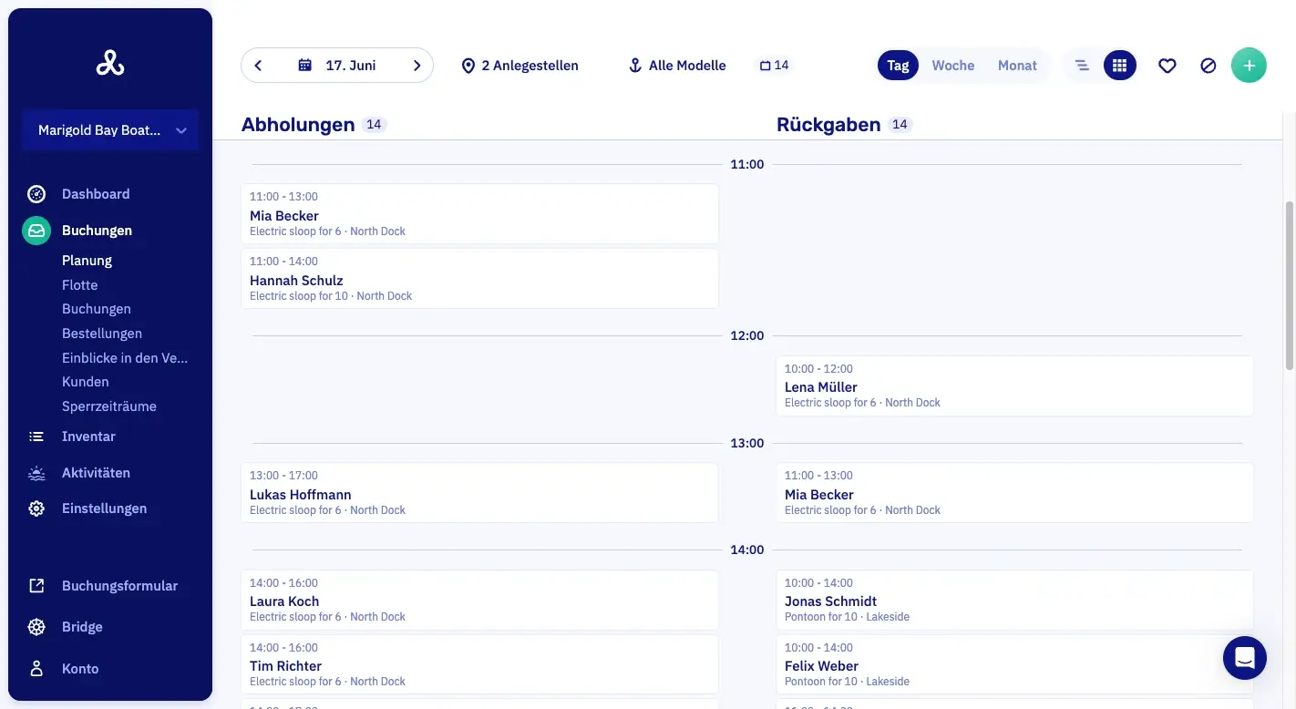Click the Bridge helm wheel icon

point(36,627)
